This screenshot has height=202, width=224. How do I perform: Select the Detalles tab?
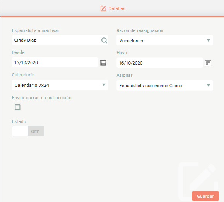[x=113, y=8]
